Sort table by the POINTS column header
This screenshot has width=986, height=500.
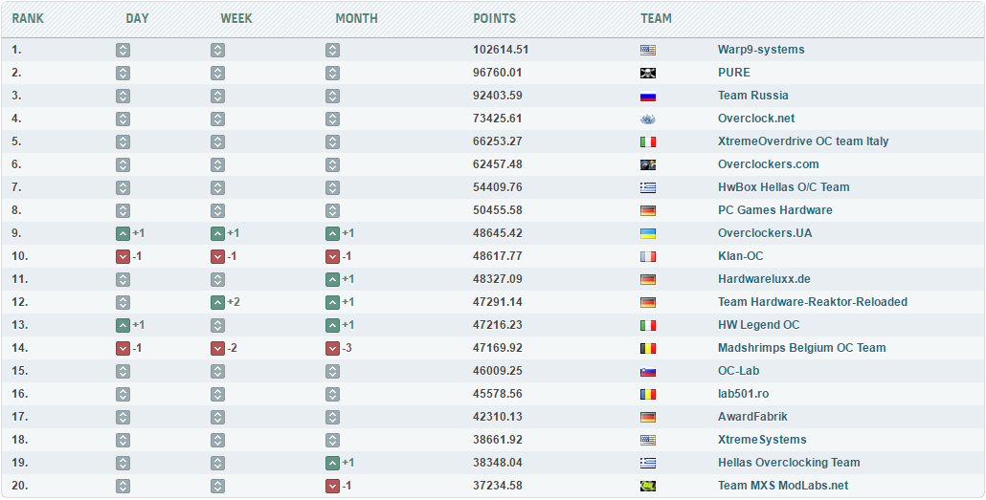(494, 18)
